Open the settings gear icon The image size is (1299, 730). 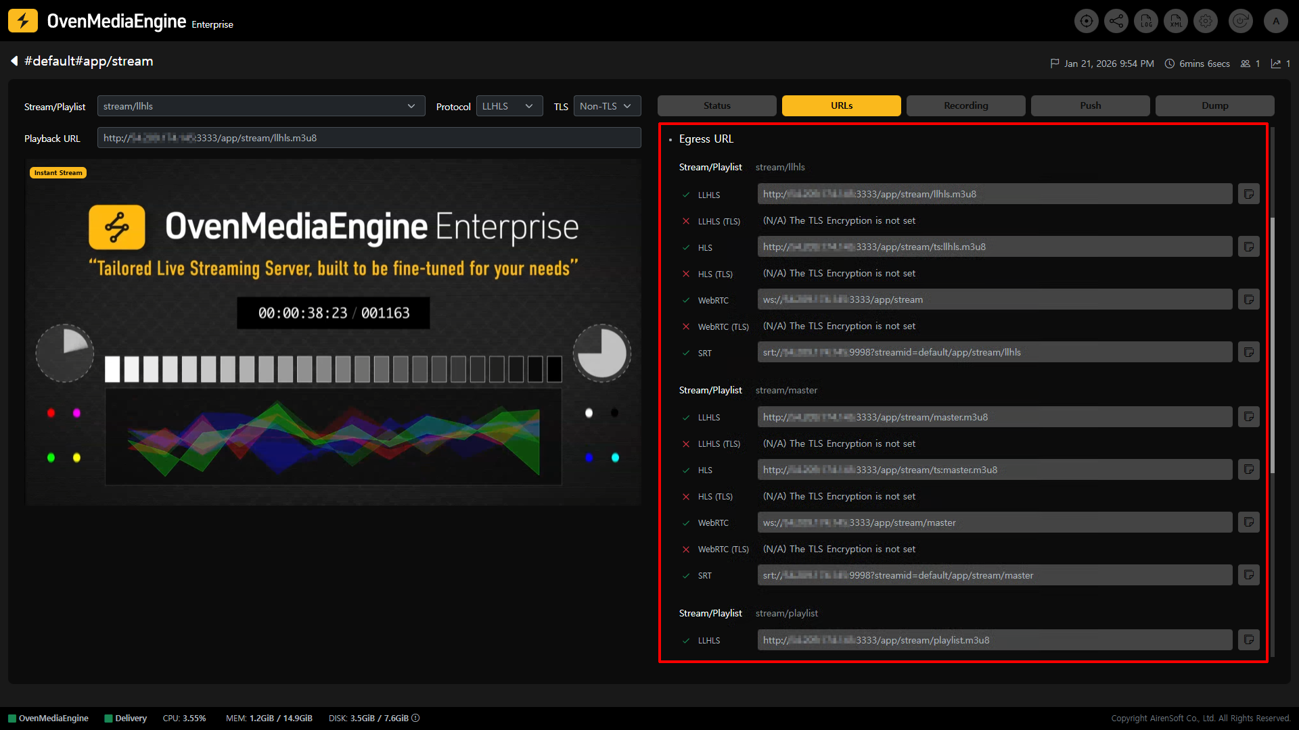[x=1206, y=21]
